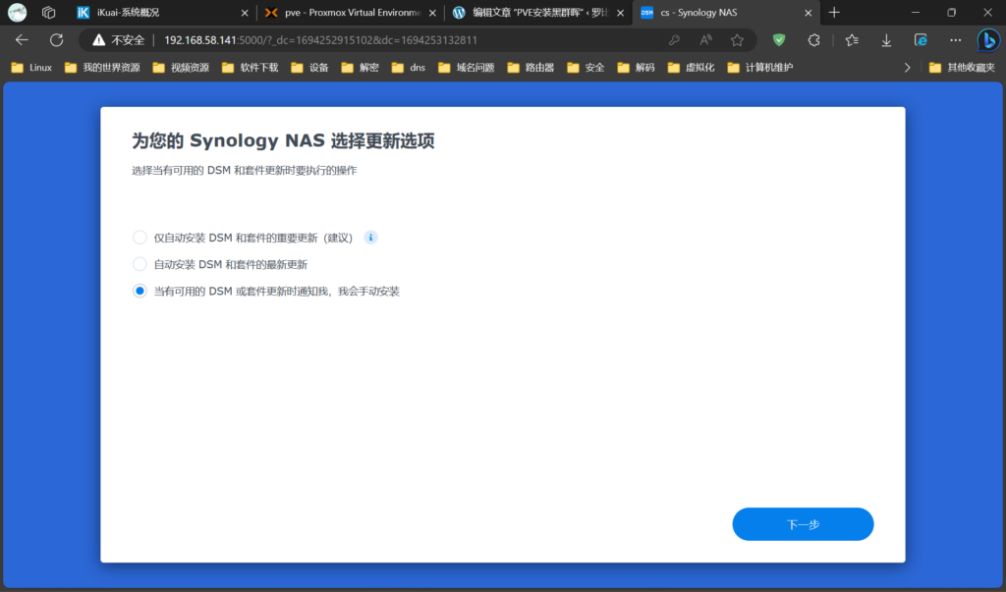This screenshot has width=1006, height=592.
Task: Click the read aloud icon in the address bar
Action: (x=705, y=40)
